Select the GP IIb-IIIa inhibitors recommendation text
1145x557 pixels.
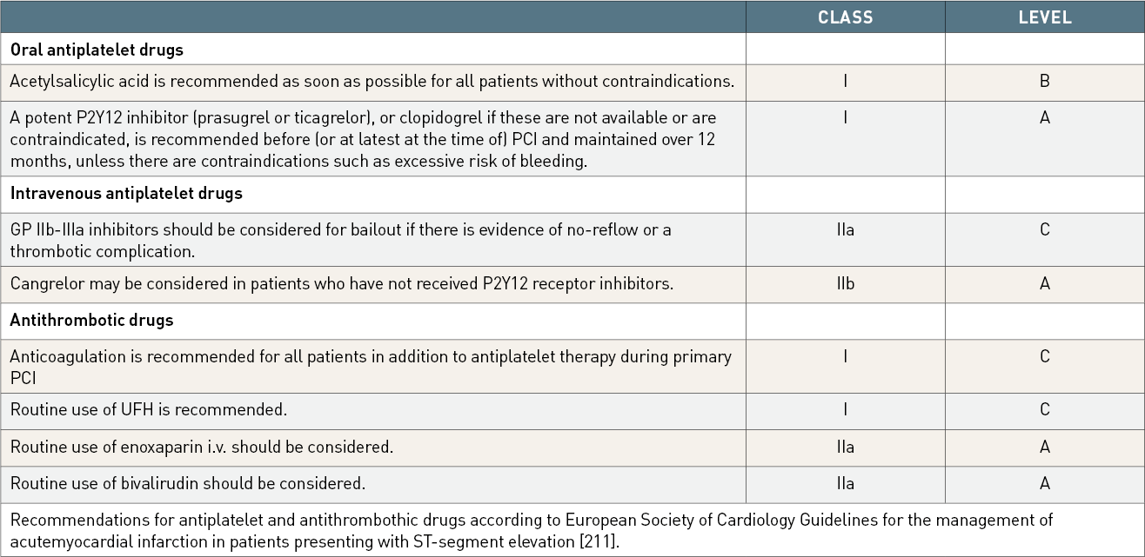click(x=340, y=240)
